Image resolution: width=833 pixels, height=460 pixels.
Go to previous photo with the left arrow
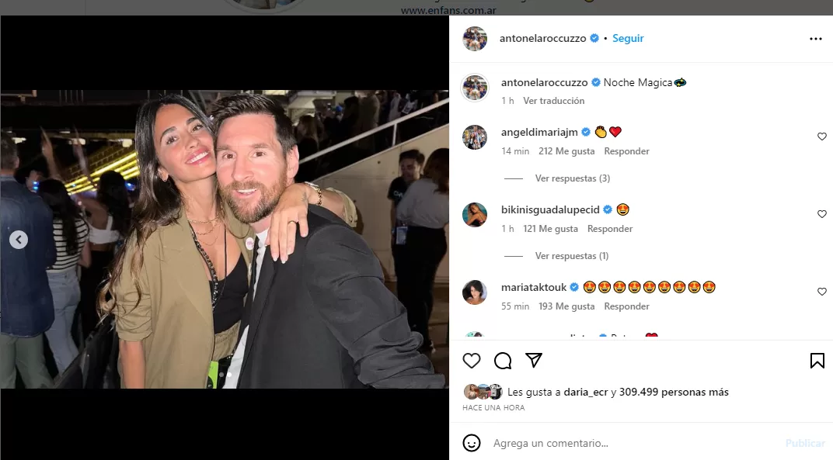19,240
